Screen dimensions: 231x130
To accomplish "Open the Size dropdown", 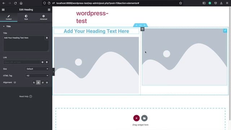I will 37,69.
